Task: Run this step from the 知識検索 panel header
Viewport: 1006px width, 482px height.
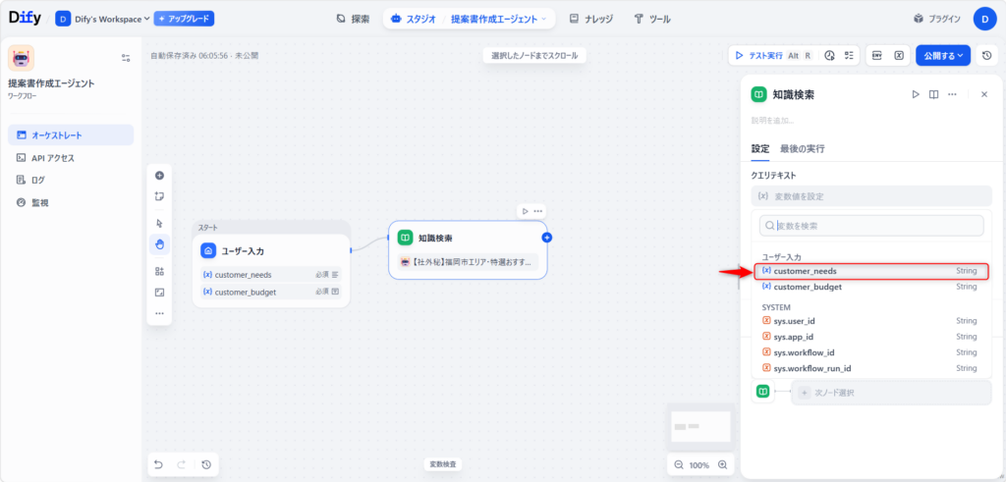Action: (916, 94)
